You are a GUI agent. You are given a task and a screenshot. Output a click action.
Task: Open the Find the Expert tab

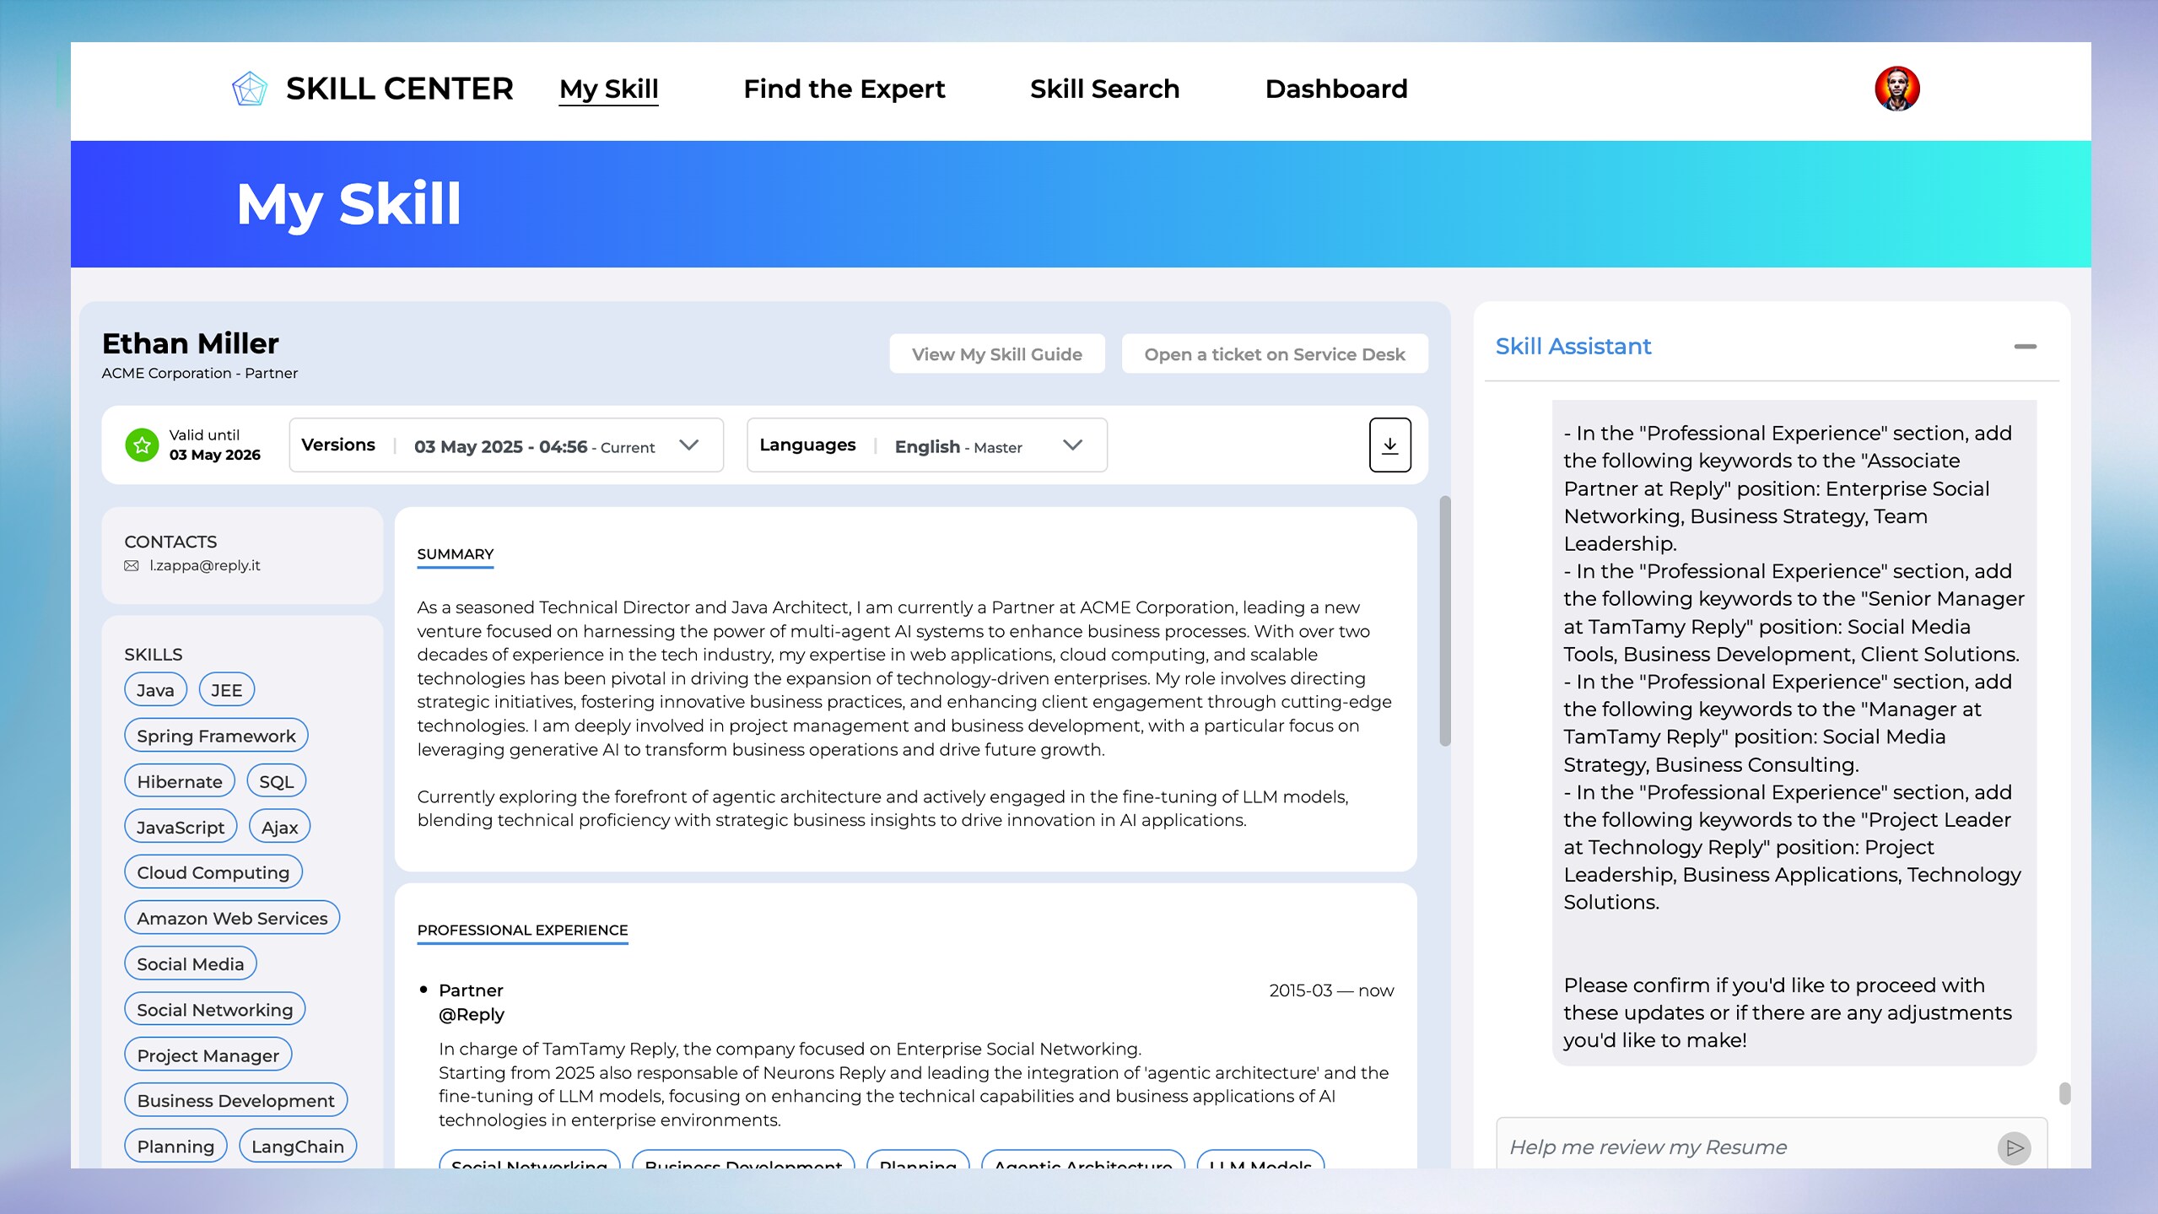(x=844, y=89)
